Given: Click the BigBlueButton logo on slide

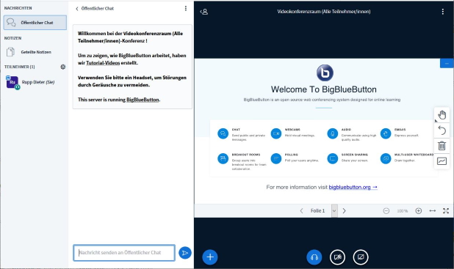Looking at the screenshot, I should point(325,73).
